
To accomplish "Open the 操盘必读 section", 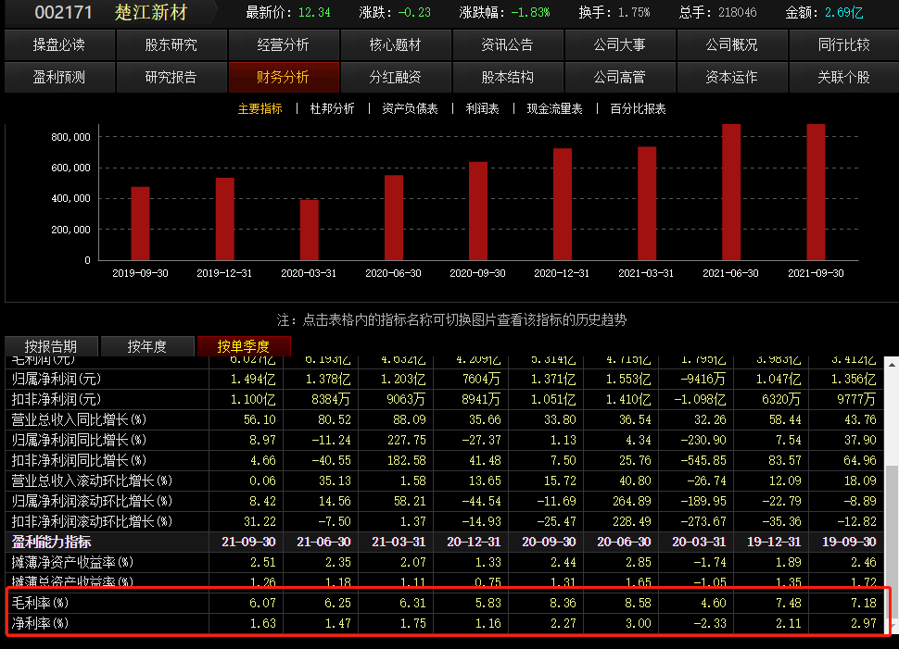I will click(57, 44).
